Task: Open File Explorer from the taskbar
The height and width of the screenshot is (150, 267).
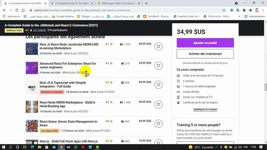Action: click(x=40, y=147)
